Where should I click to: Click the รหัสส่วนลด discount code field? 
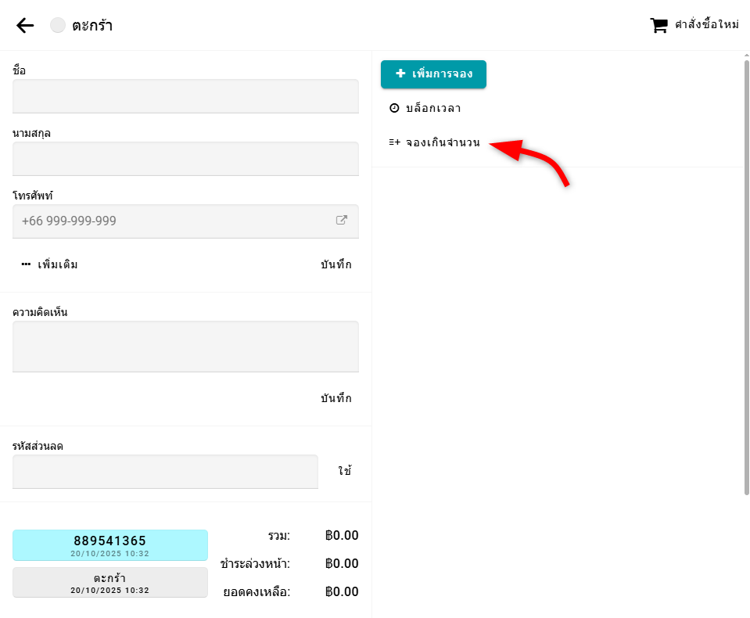165,472
